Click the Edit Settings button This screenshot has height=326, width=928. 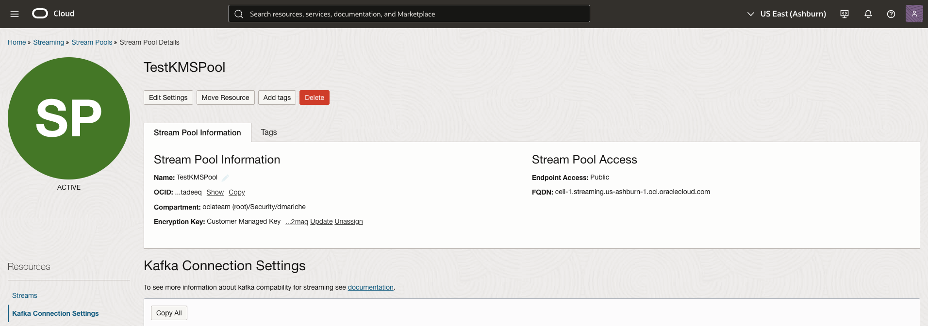pos(168,98)
